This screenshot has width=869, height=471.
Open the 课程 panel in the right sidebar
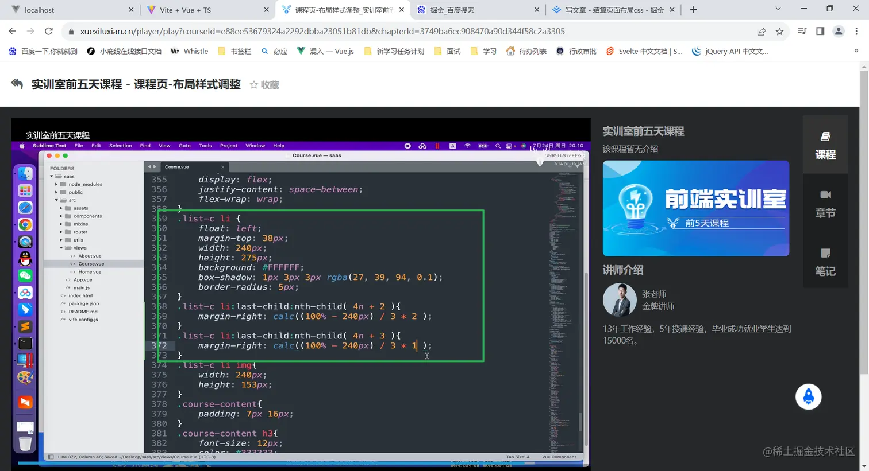tap(825, 145)
